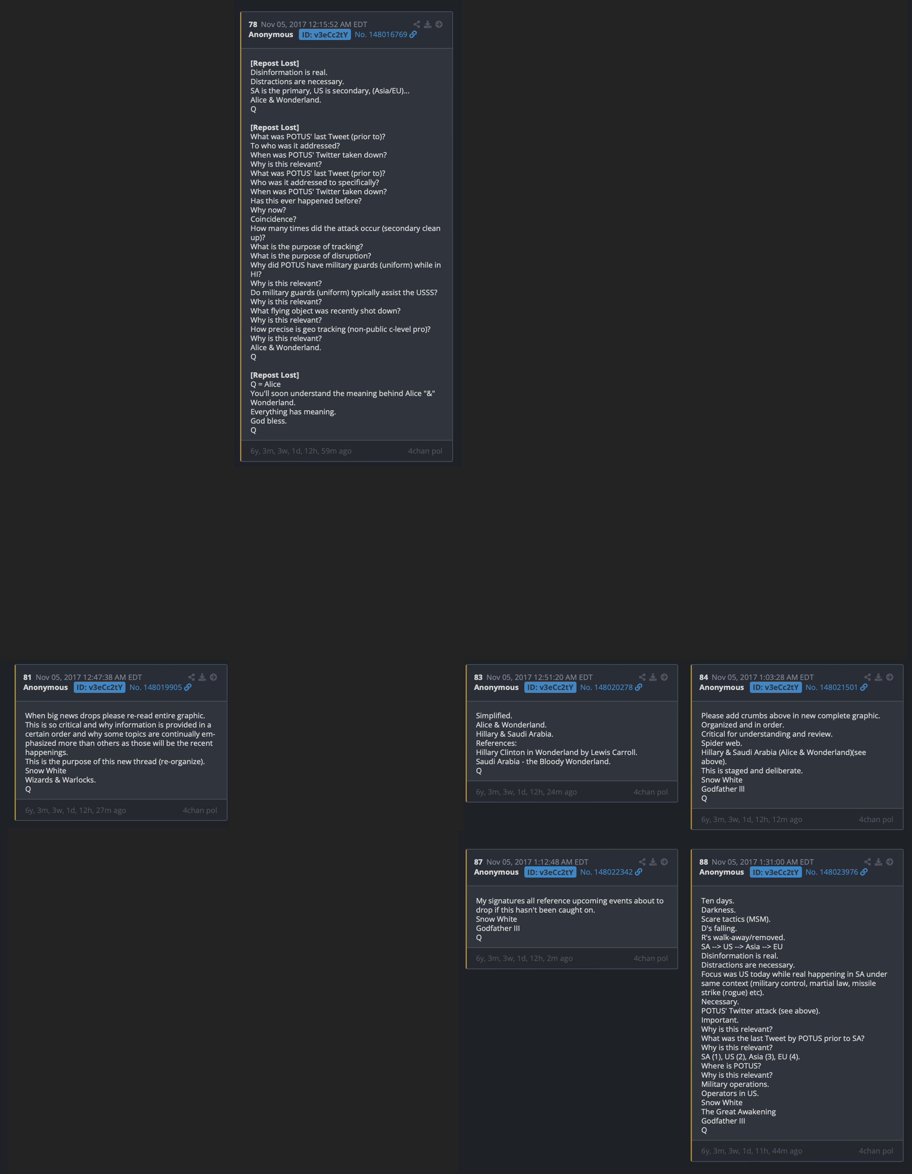Click the ID: v3eCc2tY badge on post 87
Screen dimensions: 912x1174
[x=550, y=873]
